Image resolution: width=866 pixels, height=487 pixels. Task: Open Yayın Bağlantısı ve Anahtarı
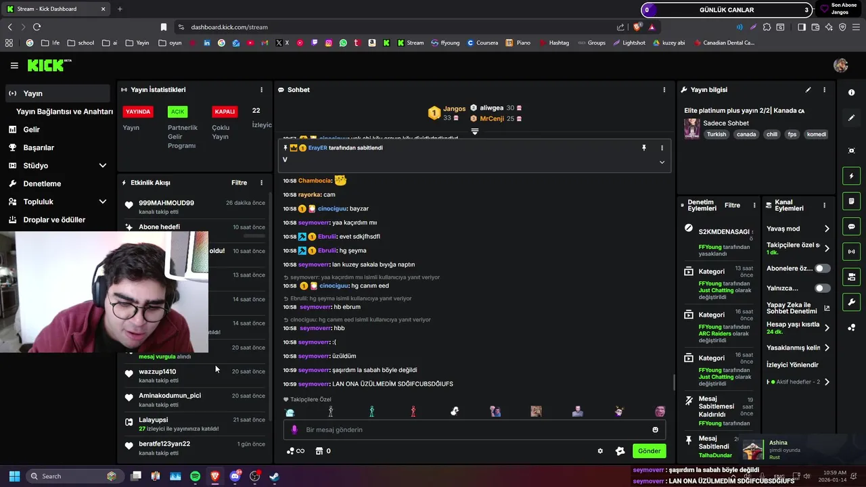pos(64,112)
